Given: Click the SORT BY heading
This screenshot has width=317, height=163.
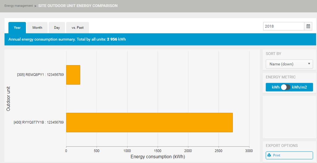Looking at the screenshot, I should [273, 54].
